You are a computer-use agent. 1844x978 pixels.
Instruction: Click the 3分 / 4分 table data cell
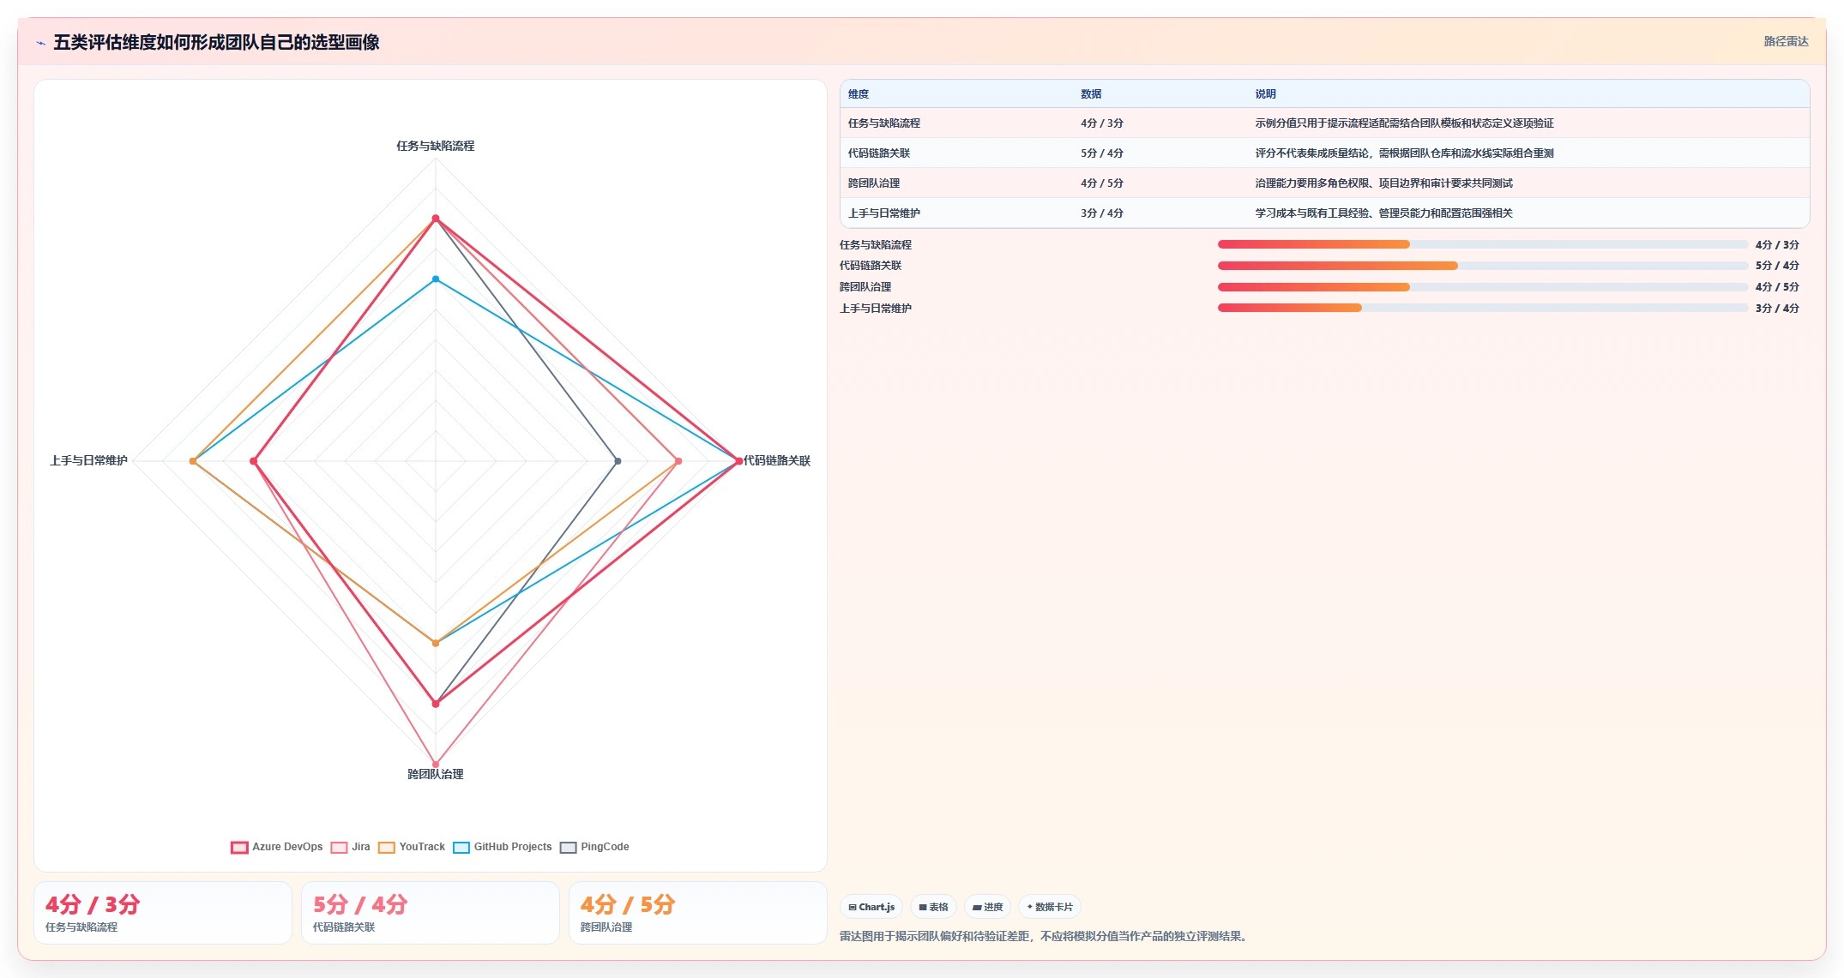1102,213
